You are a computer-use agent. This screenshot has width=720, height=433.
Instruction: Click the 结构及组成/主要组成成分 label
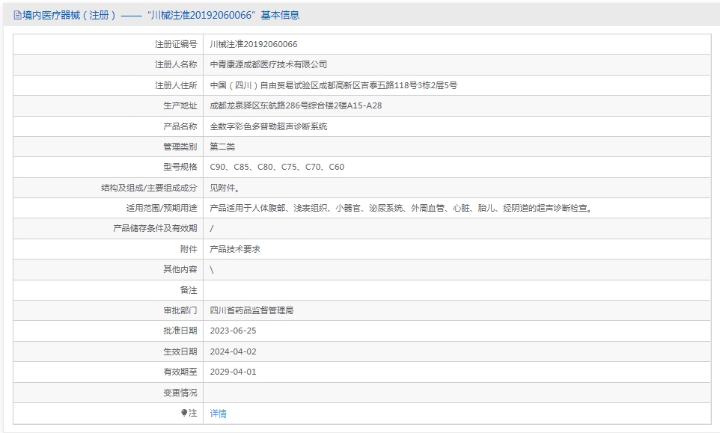[x=149, y=188]
